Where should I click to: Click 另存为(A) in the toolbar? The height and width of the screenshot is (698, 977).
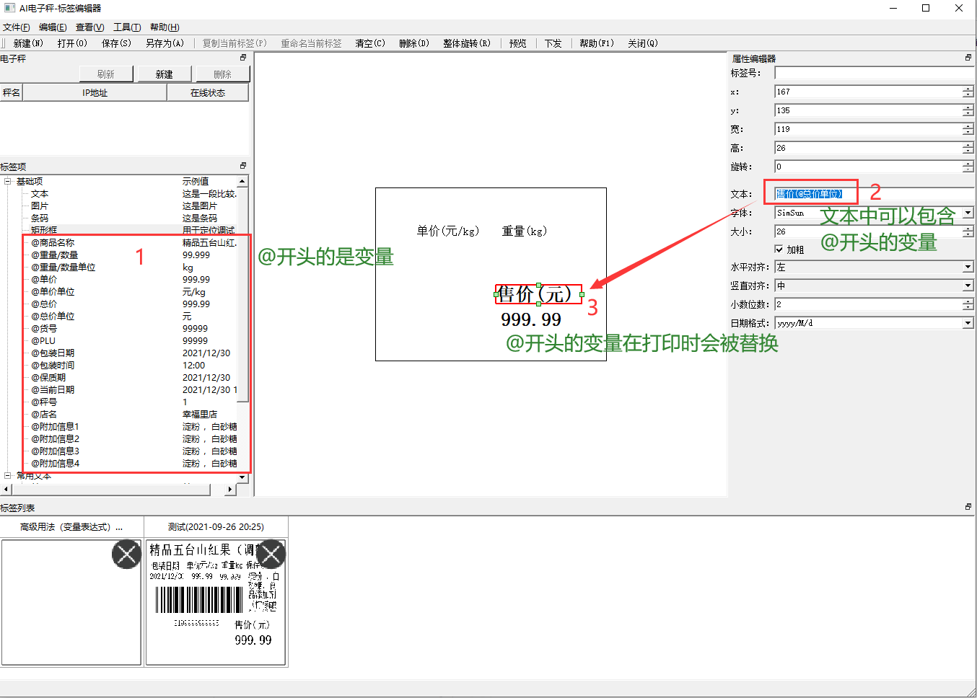(x=165, y=43)
